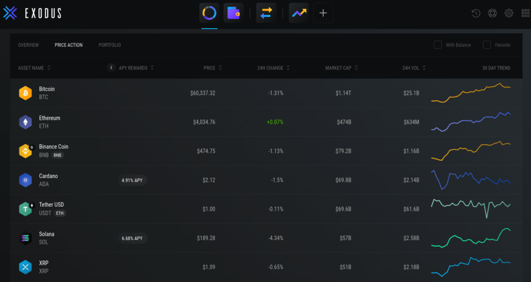Click the trending chart app icon

(299, 13)
